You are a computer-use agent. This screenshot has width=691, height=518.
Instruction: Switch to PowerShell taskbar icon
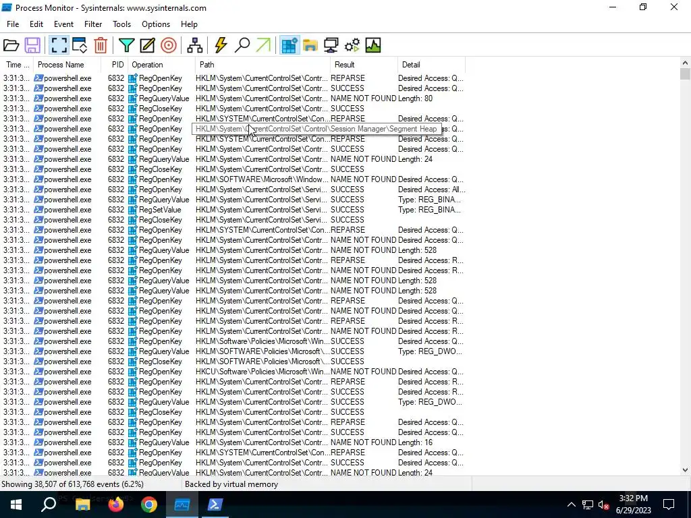pyautogui.click(x=215, y=505)
